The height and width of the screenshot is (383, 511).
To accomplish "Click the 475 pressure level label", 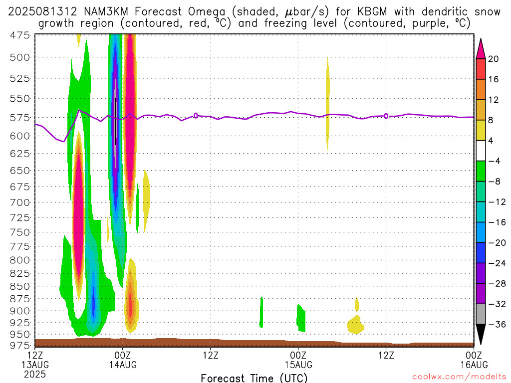I will click(x=20, y=35).
